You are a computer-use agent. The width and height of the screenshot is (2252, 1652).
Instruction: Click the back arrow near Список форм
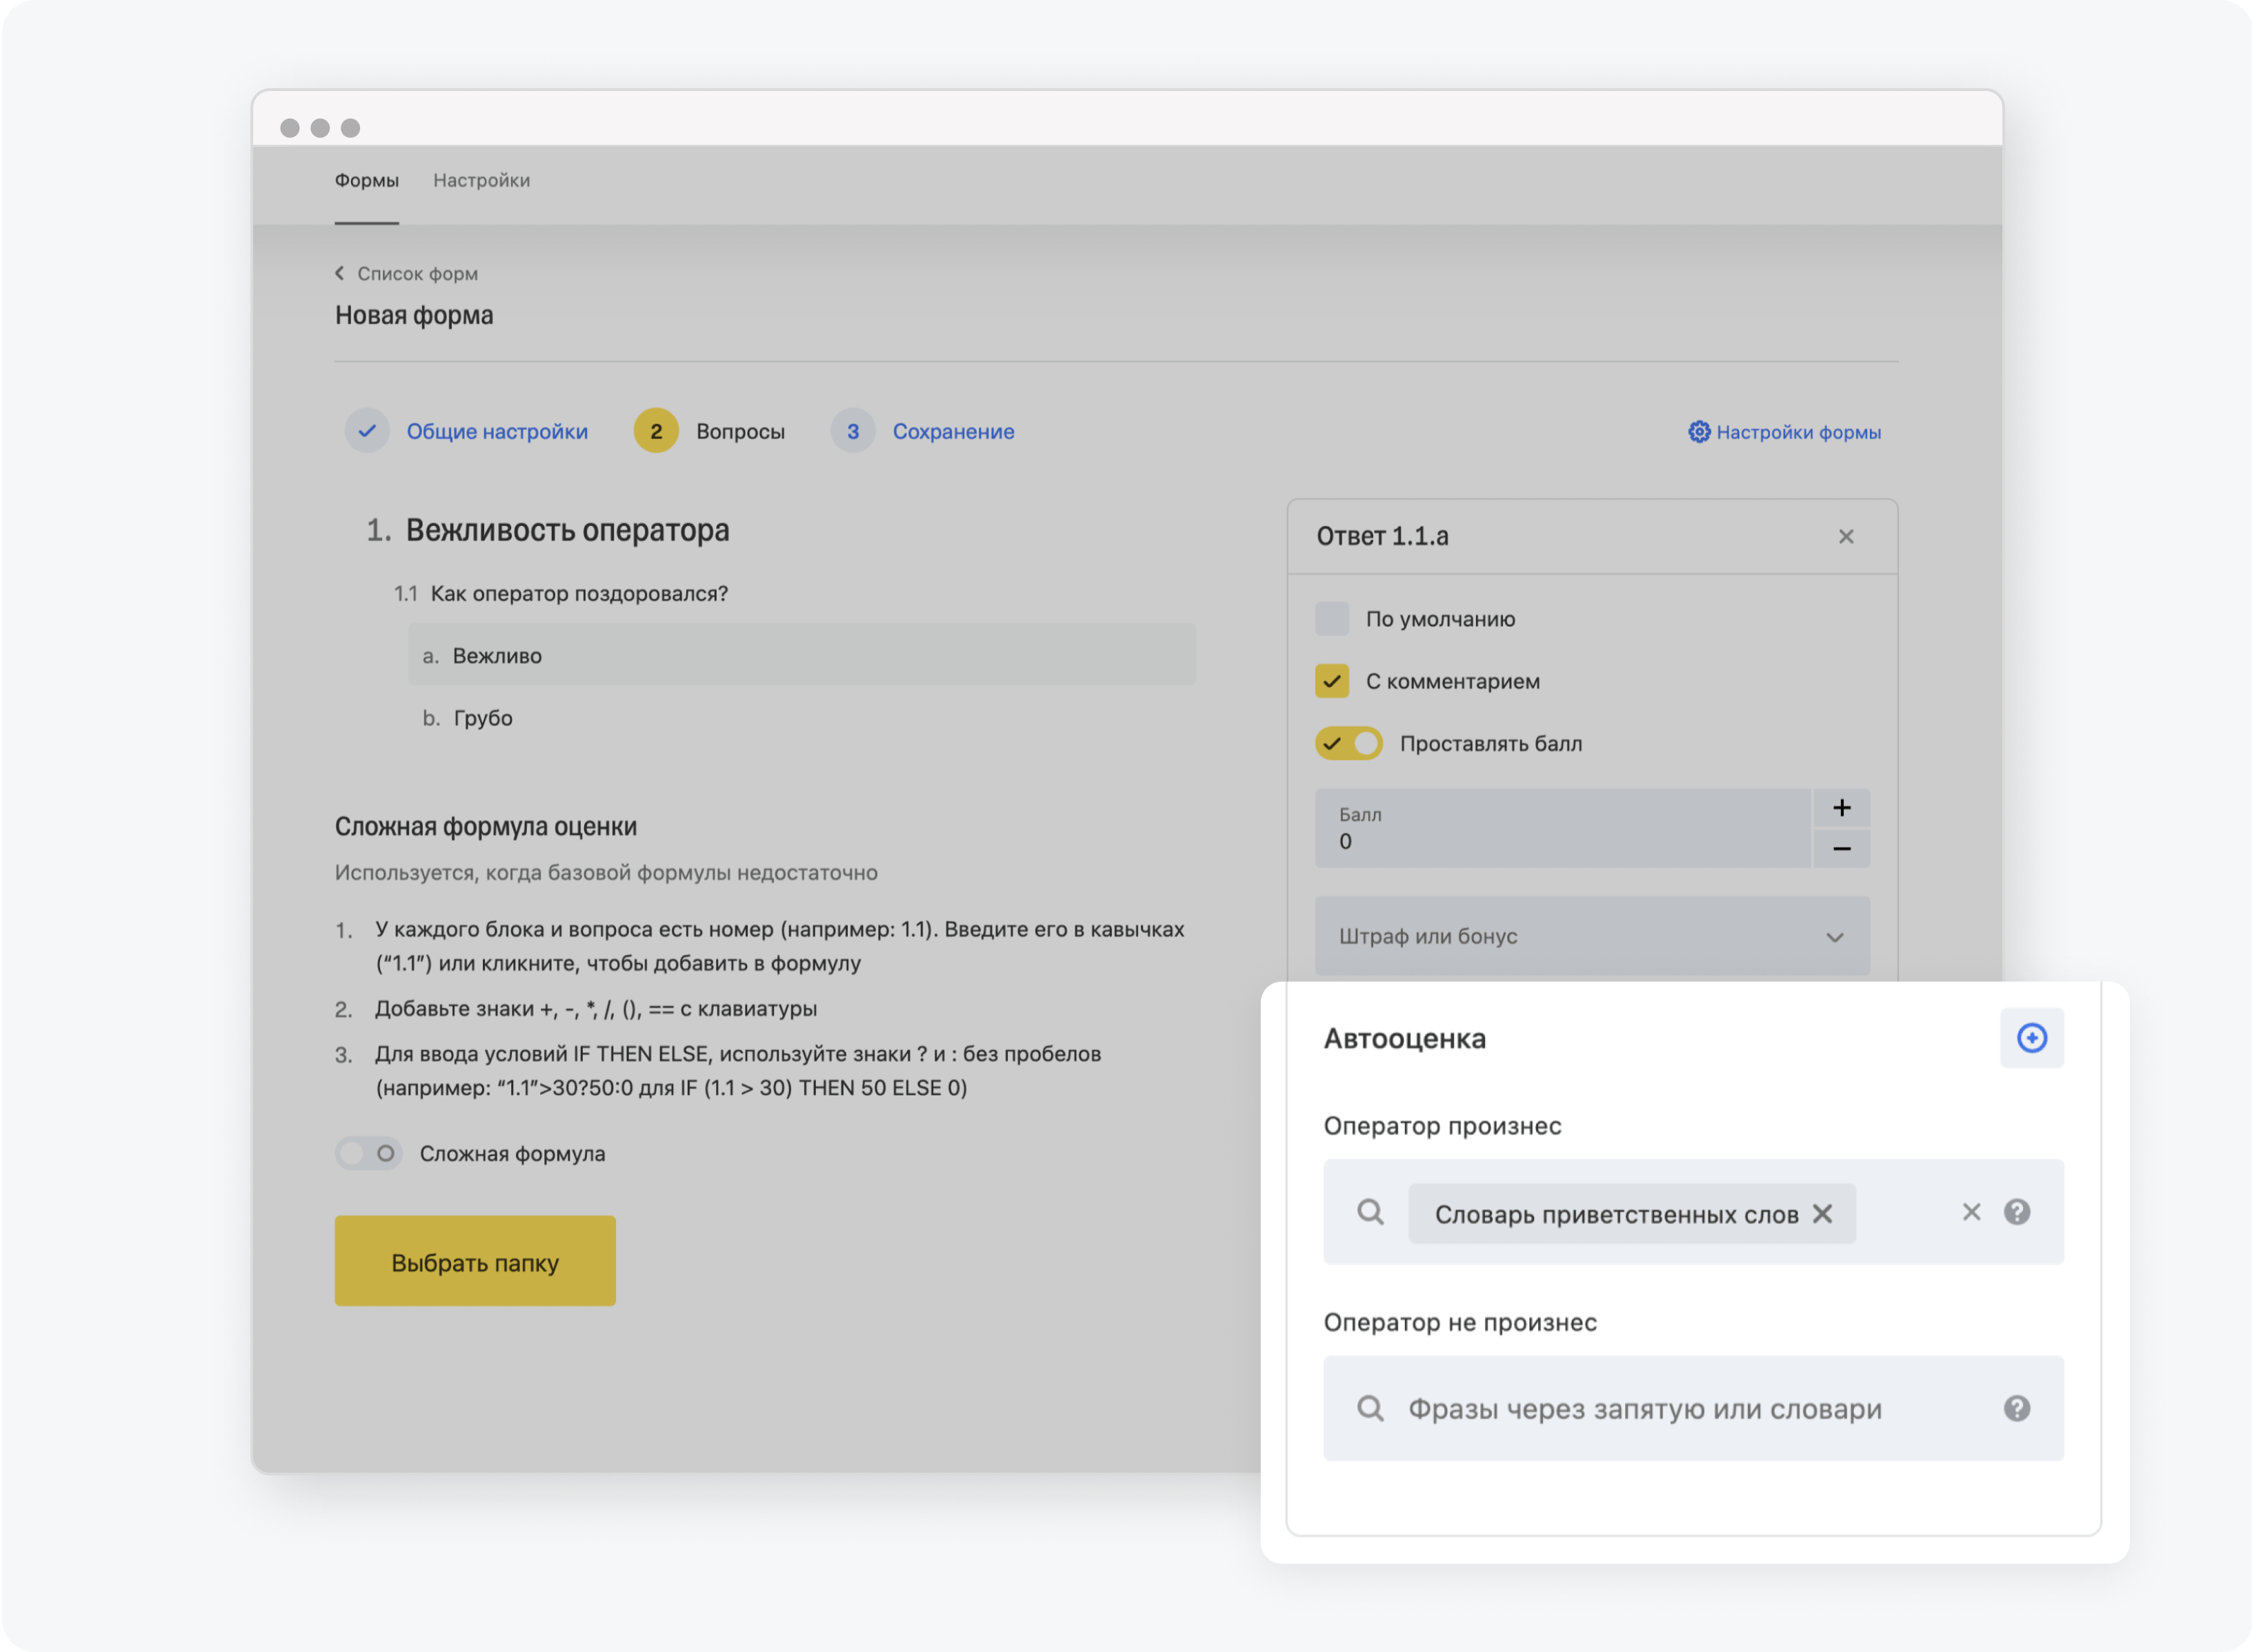pos(339,273)
